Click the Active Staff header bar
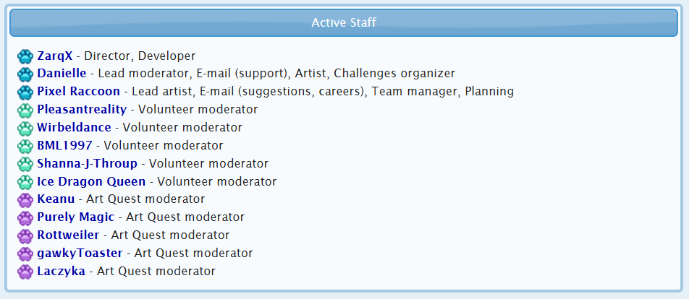The image size is (689, 299). tap(344, 22)
